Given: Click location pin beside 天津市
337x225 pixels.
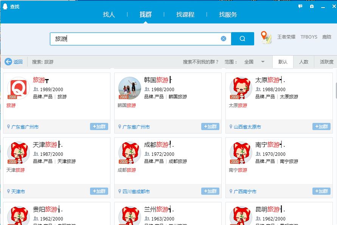Looking at the screenshot, I should click(x=8, y=191).
